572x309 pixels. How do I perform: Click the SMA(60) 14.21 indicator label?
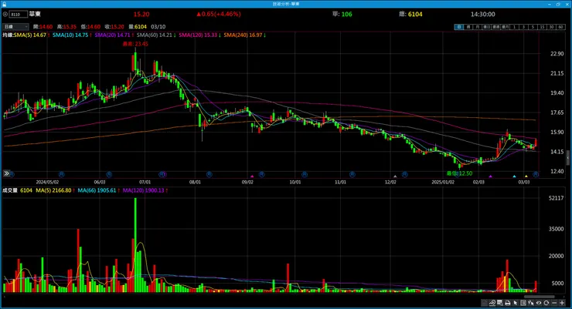(155, 35)
